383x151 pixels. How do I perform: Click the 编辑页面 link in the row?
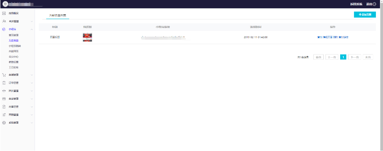click(327, 37)
